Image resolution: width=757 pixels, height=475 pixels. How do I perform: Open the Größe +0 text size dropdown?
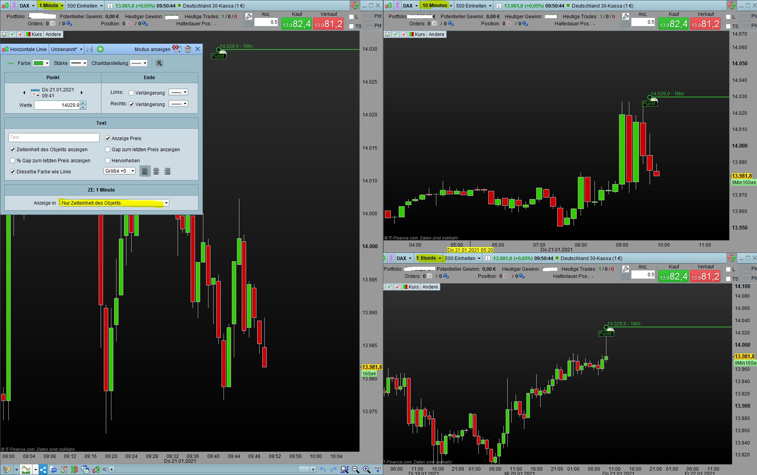pyautogui.click(x=120, y=171)
